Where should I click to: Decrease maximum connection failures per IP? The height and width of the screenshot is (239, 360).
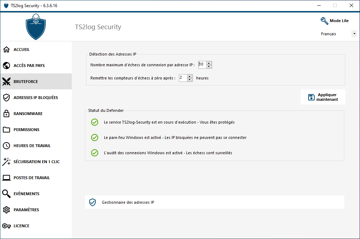tap(209, 66)
